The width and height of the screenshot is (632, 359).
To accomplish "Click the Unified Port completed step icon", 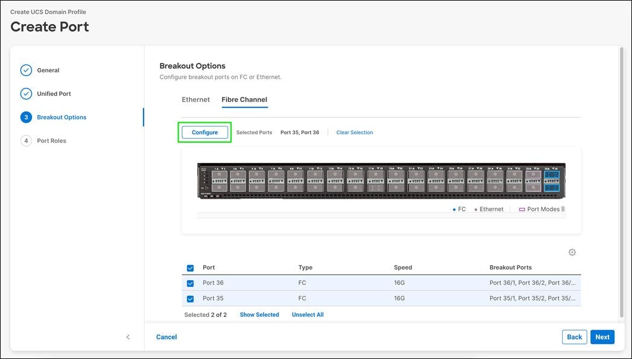I will coord(26,93).
